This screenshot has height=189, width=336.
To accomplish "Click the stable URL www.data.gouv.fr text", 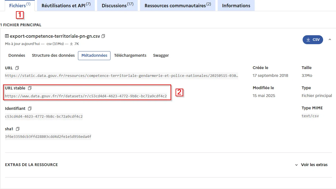I will [86, 96].
